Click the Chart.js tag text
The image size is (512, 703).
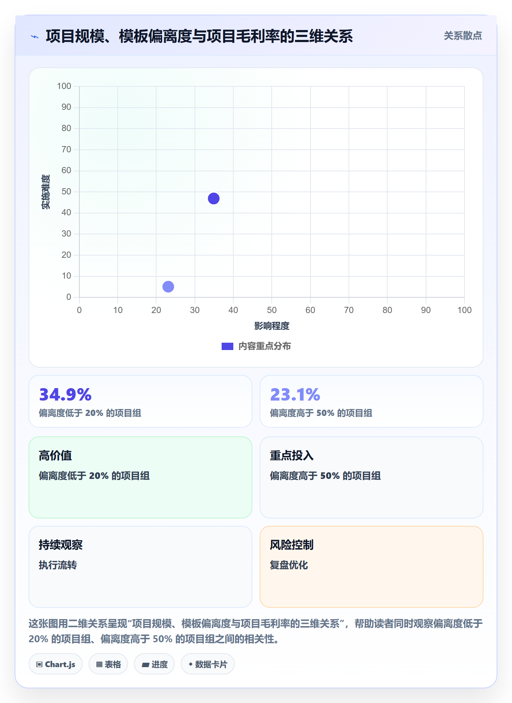coord(60,664)
